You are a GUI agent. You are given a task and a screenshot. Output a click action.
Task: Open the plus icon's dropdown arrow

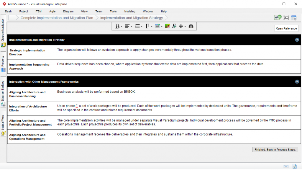[185, 26]
